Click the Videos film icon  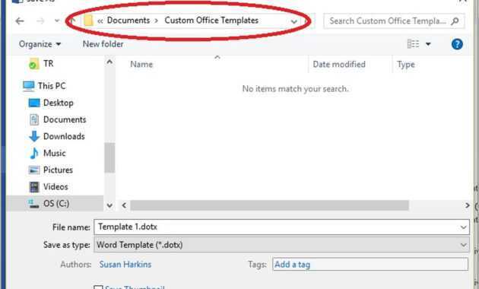click(x=34, y=186)
